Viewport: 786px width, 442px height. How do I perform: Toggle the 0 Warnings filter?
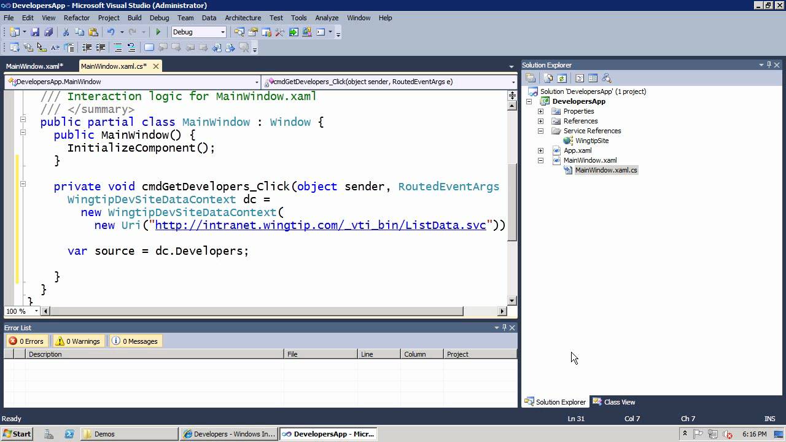tap(77, 341)
